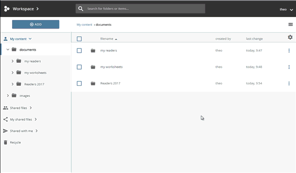The image size is (296, 173).
Task: Sort by last change column header
Action: (254, 39)
